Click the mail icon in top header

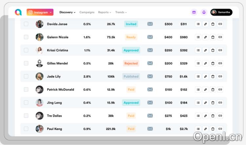click(x=194, y=12)
